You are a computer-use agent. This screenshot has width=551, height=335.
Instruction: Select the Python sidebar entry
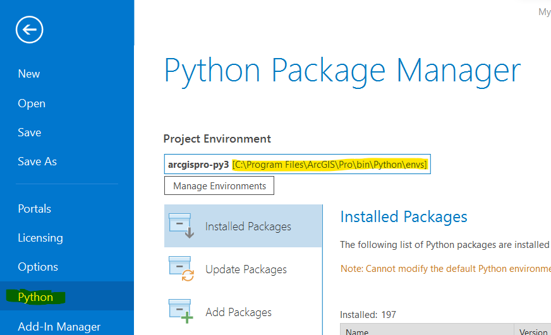(x=67, y=296)
